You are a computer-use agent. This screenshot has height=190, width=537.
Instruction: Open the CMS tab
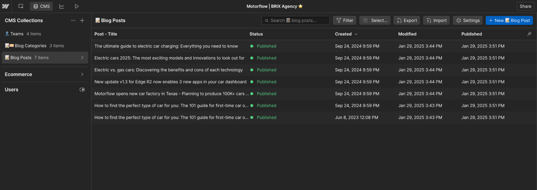coord(41,6)
